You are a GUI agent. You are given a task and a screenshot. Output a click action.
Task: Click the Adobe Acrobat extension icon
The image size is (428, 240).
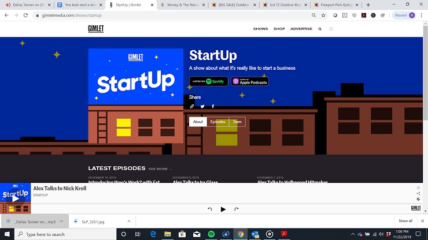pos(364,15)
